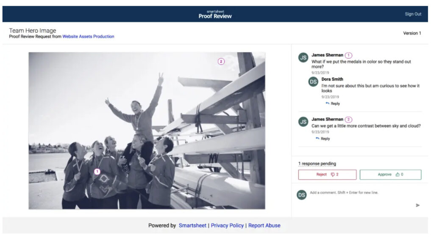This screenshot has width=434, height=237.
Task: Click annotation pin 1 on the photo
Action: [x=97, y=172]
